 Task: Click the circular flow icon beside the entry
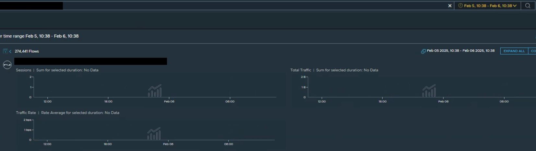(x=7, y=65)
